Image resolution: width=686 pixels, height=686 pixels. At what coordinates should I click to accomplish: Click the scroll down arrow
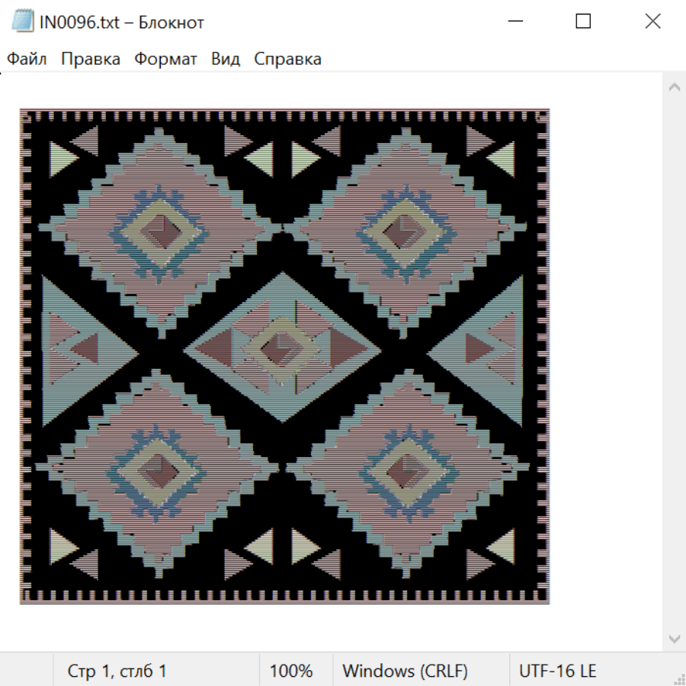674,638
